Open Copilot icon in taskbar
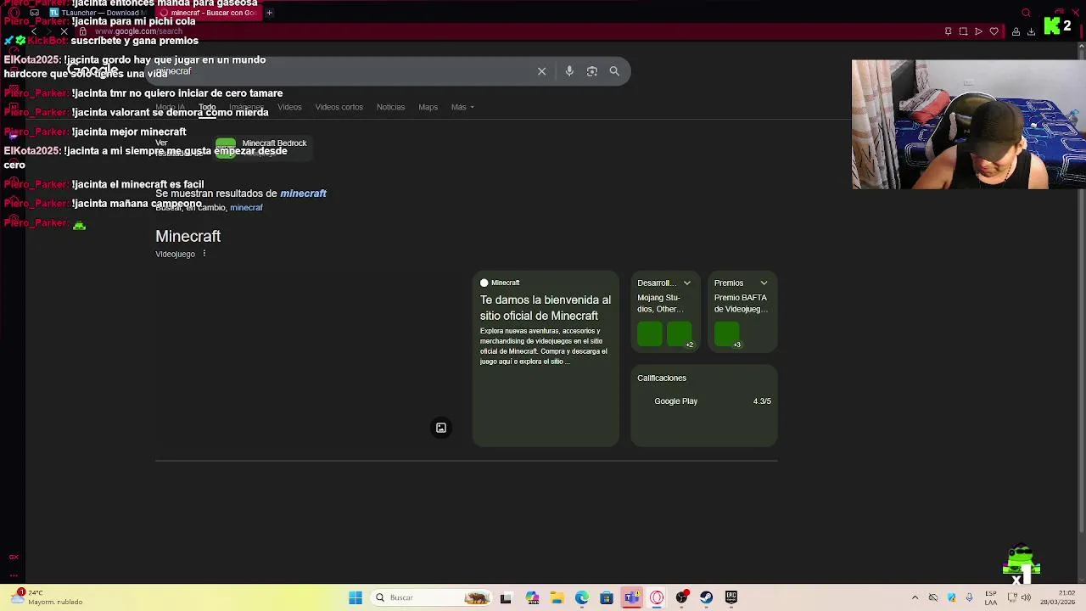The image size is (1086, 611). pos(532,597)
